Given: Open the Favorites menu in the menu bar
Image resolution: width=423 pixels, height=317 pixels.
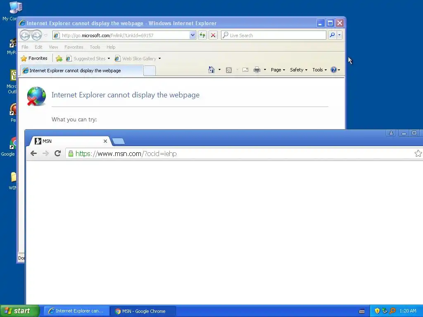Looking at the screenshot, I should (x=74, y=47).
